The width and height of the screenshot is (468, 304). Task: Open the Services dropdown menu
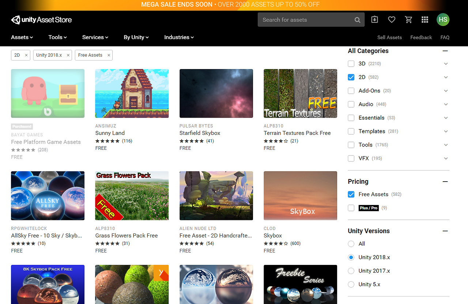[95, 37]
